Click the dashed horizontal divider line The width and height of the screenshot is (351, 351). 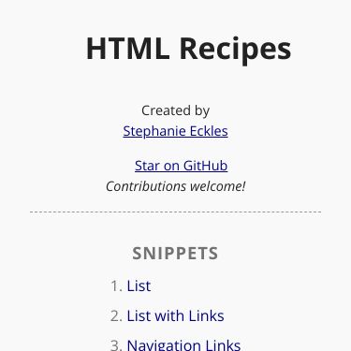(175, 212)
